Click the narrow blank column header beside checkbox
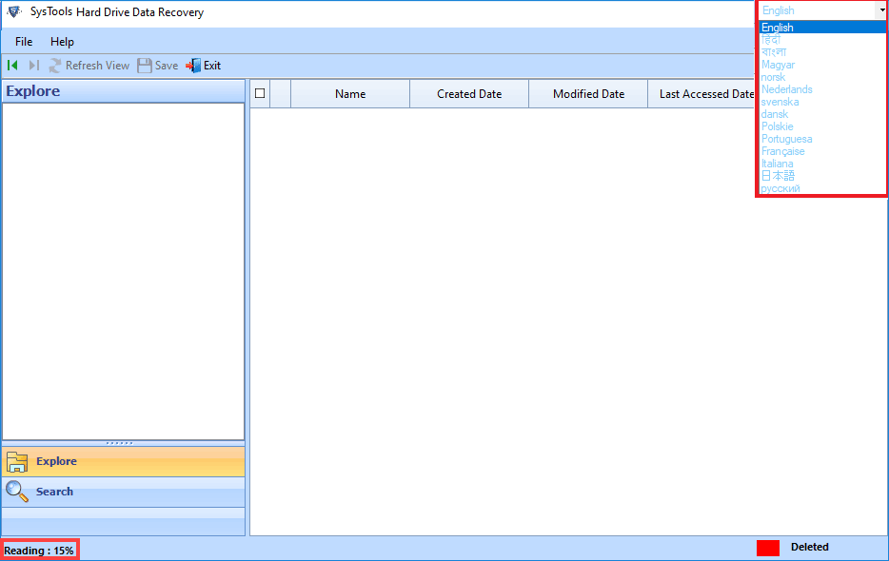This screenshot has width=889, height=561. pyautogui.click(x=281, y=94)
